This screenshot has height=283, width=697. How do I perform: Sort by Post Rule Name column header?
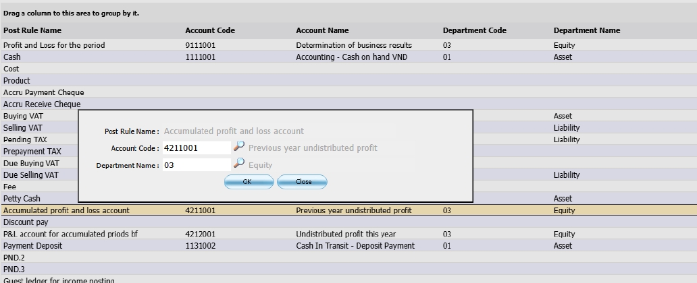32,30
